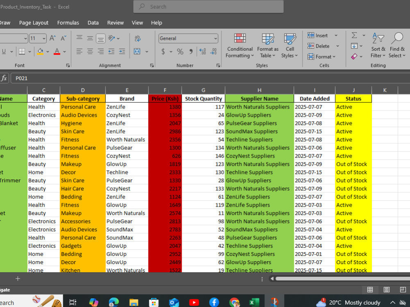Open the Sort & Filter menu
Viewport: 410px width, 307px height.
pos(378,45)
